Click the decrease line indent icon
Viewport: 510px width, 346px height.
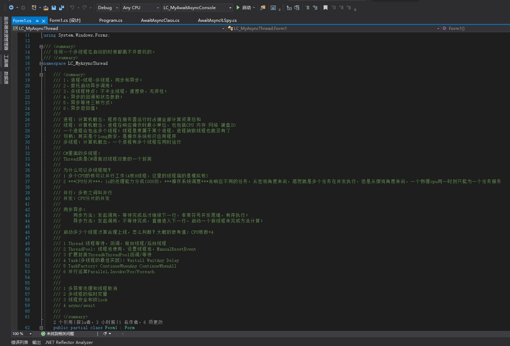(x=289, y=7)
